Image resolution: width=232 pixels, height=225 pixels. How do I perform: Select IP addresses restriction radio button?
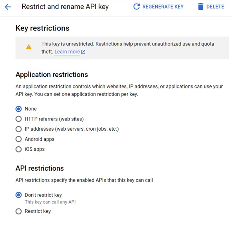pos(19,129)
